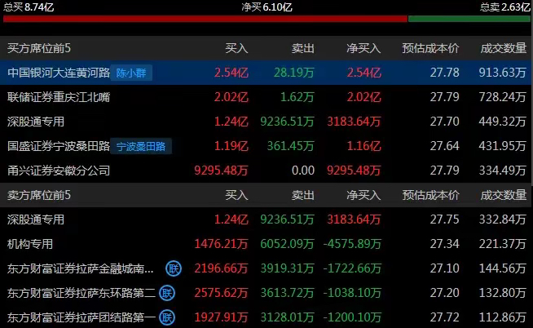Click the 2196.66万 buy value
Screen dimensions: 533x328
(221, 268)
